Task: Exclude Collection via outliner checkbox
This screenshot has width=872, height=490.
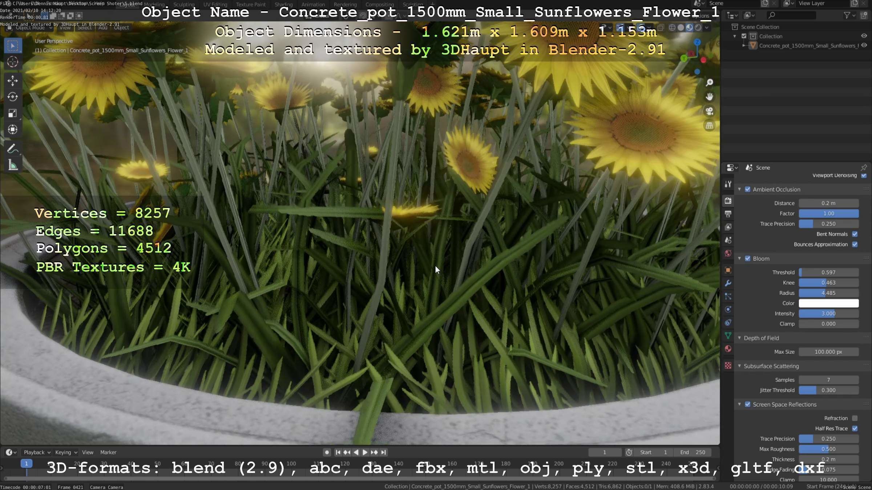Action: tap(744, 36)
